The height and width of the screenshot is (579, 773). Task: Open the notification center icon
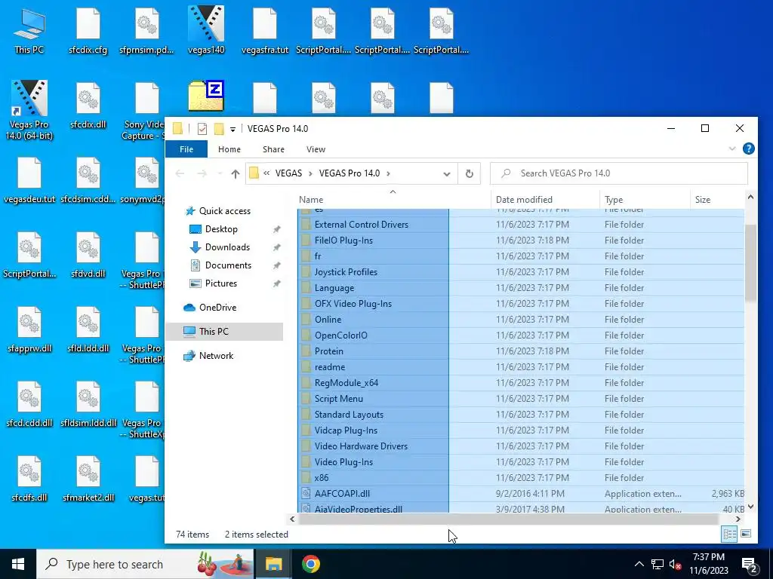tap(750, 564)
